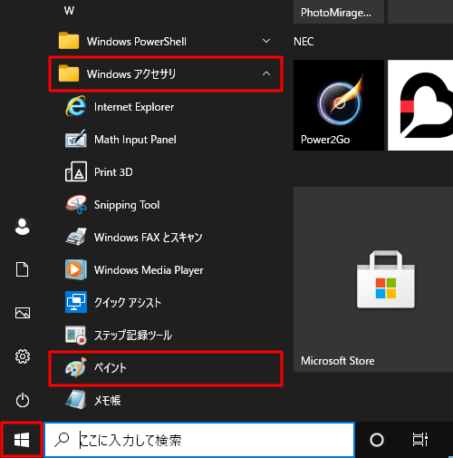The image size is (453, 458).
Task: Launch Windows Media Player
Action: tap(166, 270)
